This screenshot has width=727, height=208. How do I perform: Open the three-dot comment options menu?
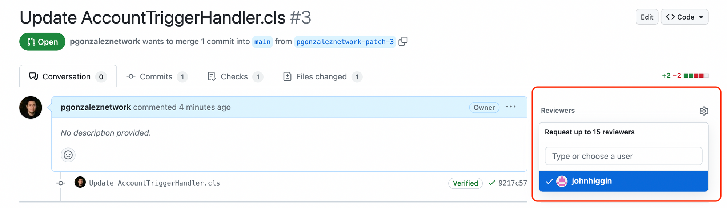[511, 107]
